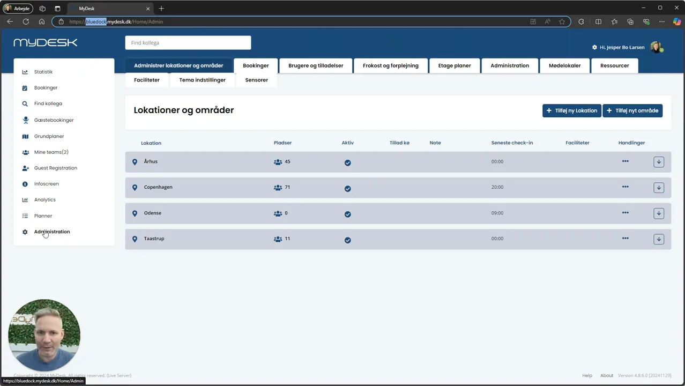Image resolution: width=685 pixels, height=386 pixels.
Task: Open a new browser tab
Action: 161,9
